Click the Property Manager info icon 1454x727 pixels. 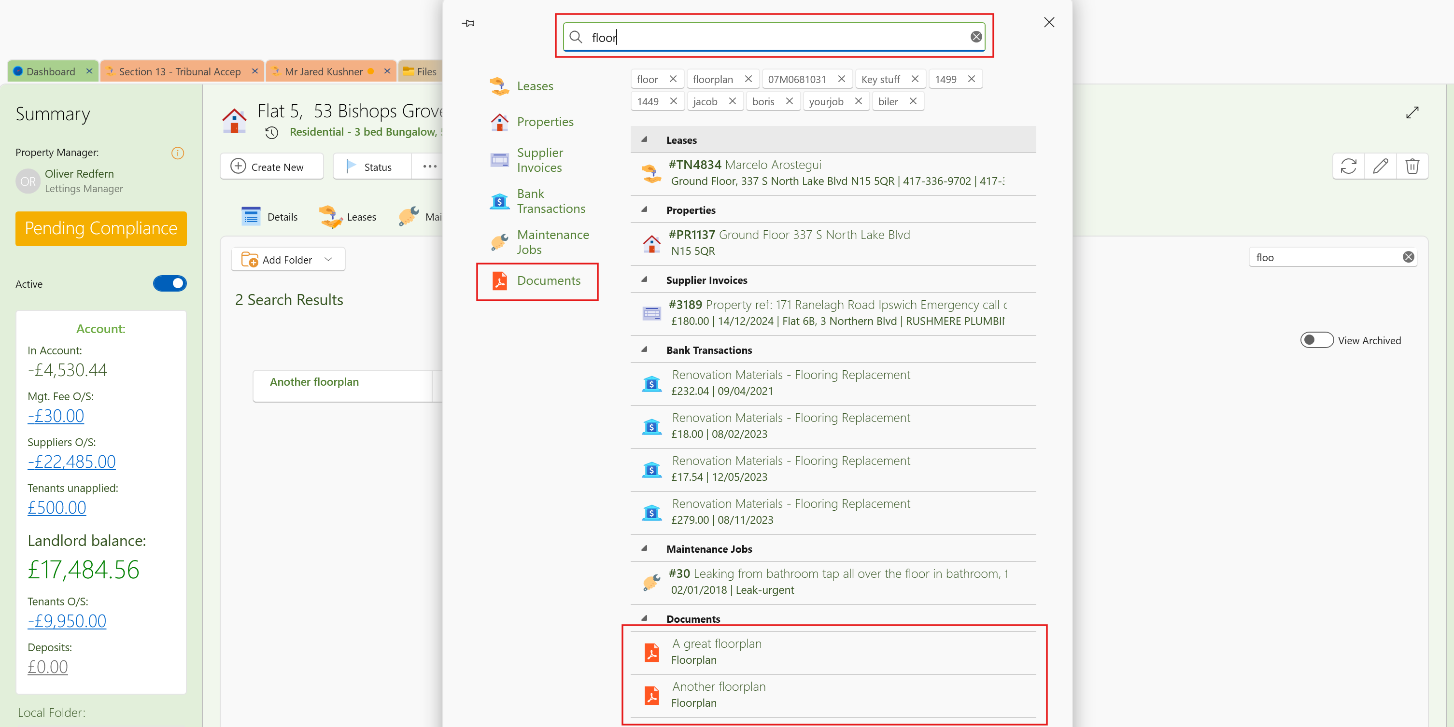[177, 153]
